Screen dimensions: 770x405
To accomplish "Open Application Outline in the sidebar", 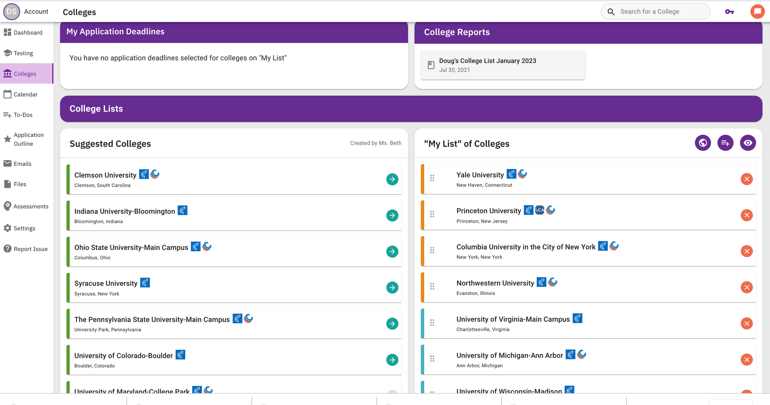I will tap(28, 139).
